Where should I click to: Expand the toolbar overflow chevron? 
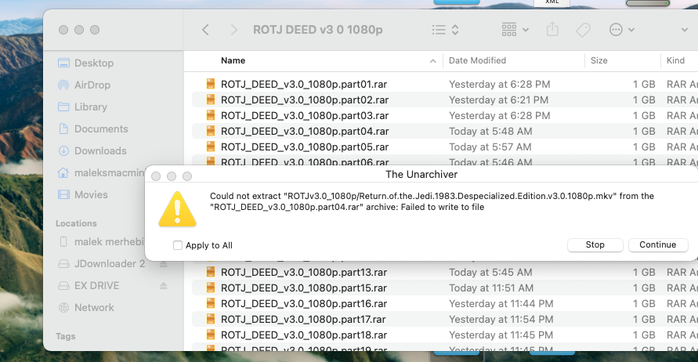tap(684, 30)
